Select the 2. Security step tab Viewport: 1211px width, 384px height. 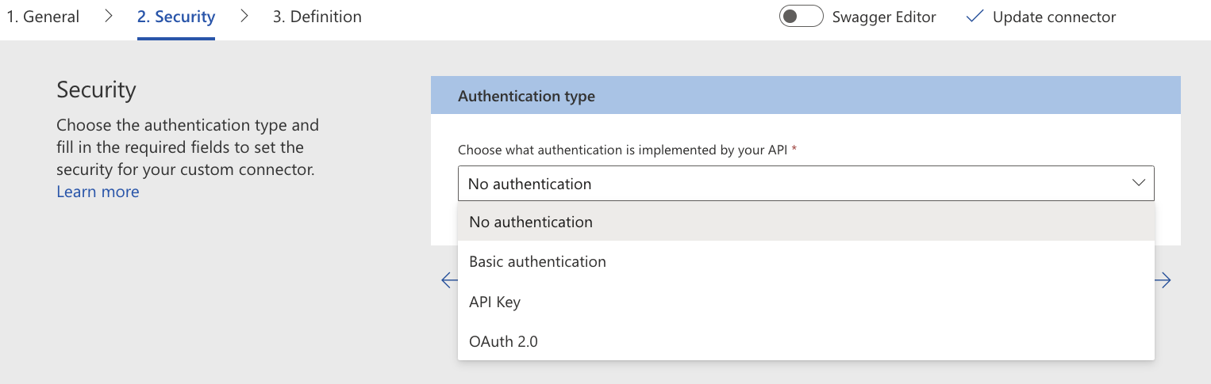point(175,17)
